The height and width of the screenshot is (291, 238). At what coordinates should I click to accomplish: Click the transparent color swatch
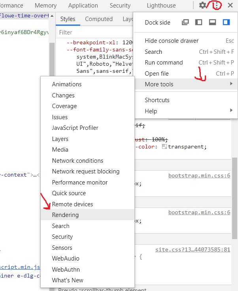click(164, 147)
